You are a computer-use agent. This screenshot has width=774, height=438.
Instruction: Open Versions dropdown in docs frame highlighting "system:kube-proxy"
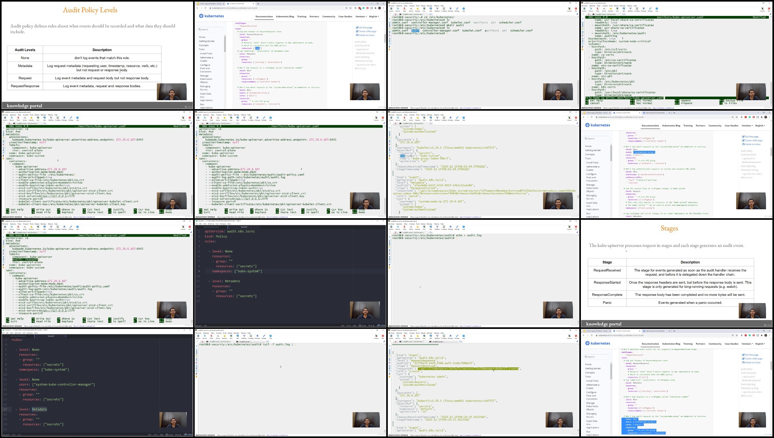click(747, 126)
